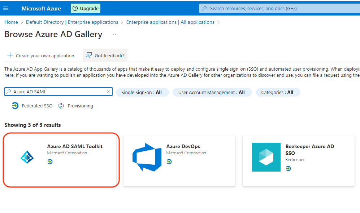Image resolution: width=360 pixels, height=213 pixels.
Task: Click the Federated SSO legend icon
Action: 15,106
